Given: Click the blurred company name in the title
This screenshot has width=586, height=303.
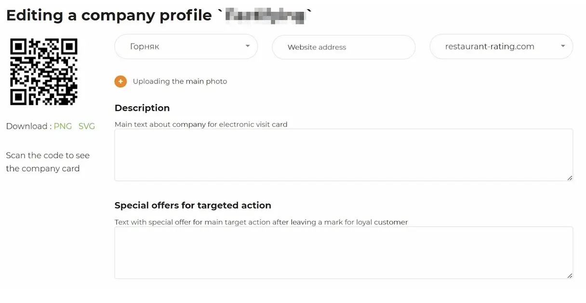Looking at the screenshot, I should pyautogui.click(x=265, y=15).
